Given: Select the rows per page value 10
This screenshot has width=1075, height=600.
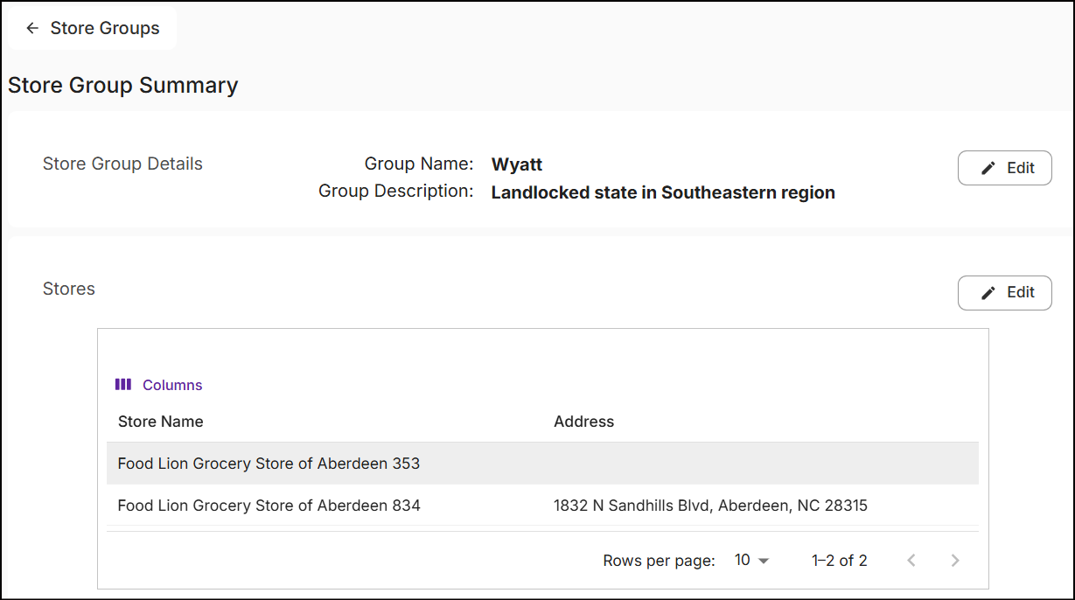Looking at the screenshot, I should 742,561.
